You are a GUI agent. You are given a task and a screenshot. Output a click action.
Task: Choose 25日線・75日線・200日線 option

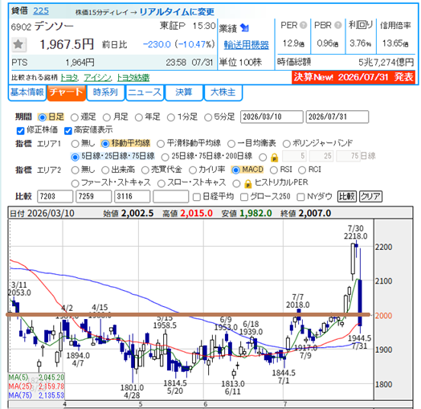166,157
